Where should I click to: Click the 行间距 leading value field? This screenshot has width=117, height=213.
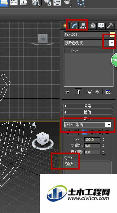92,152
